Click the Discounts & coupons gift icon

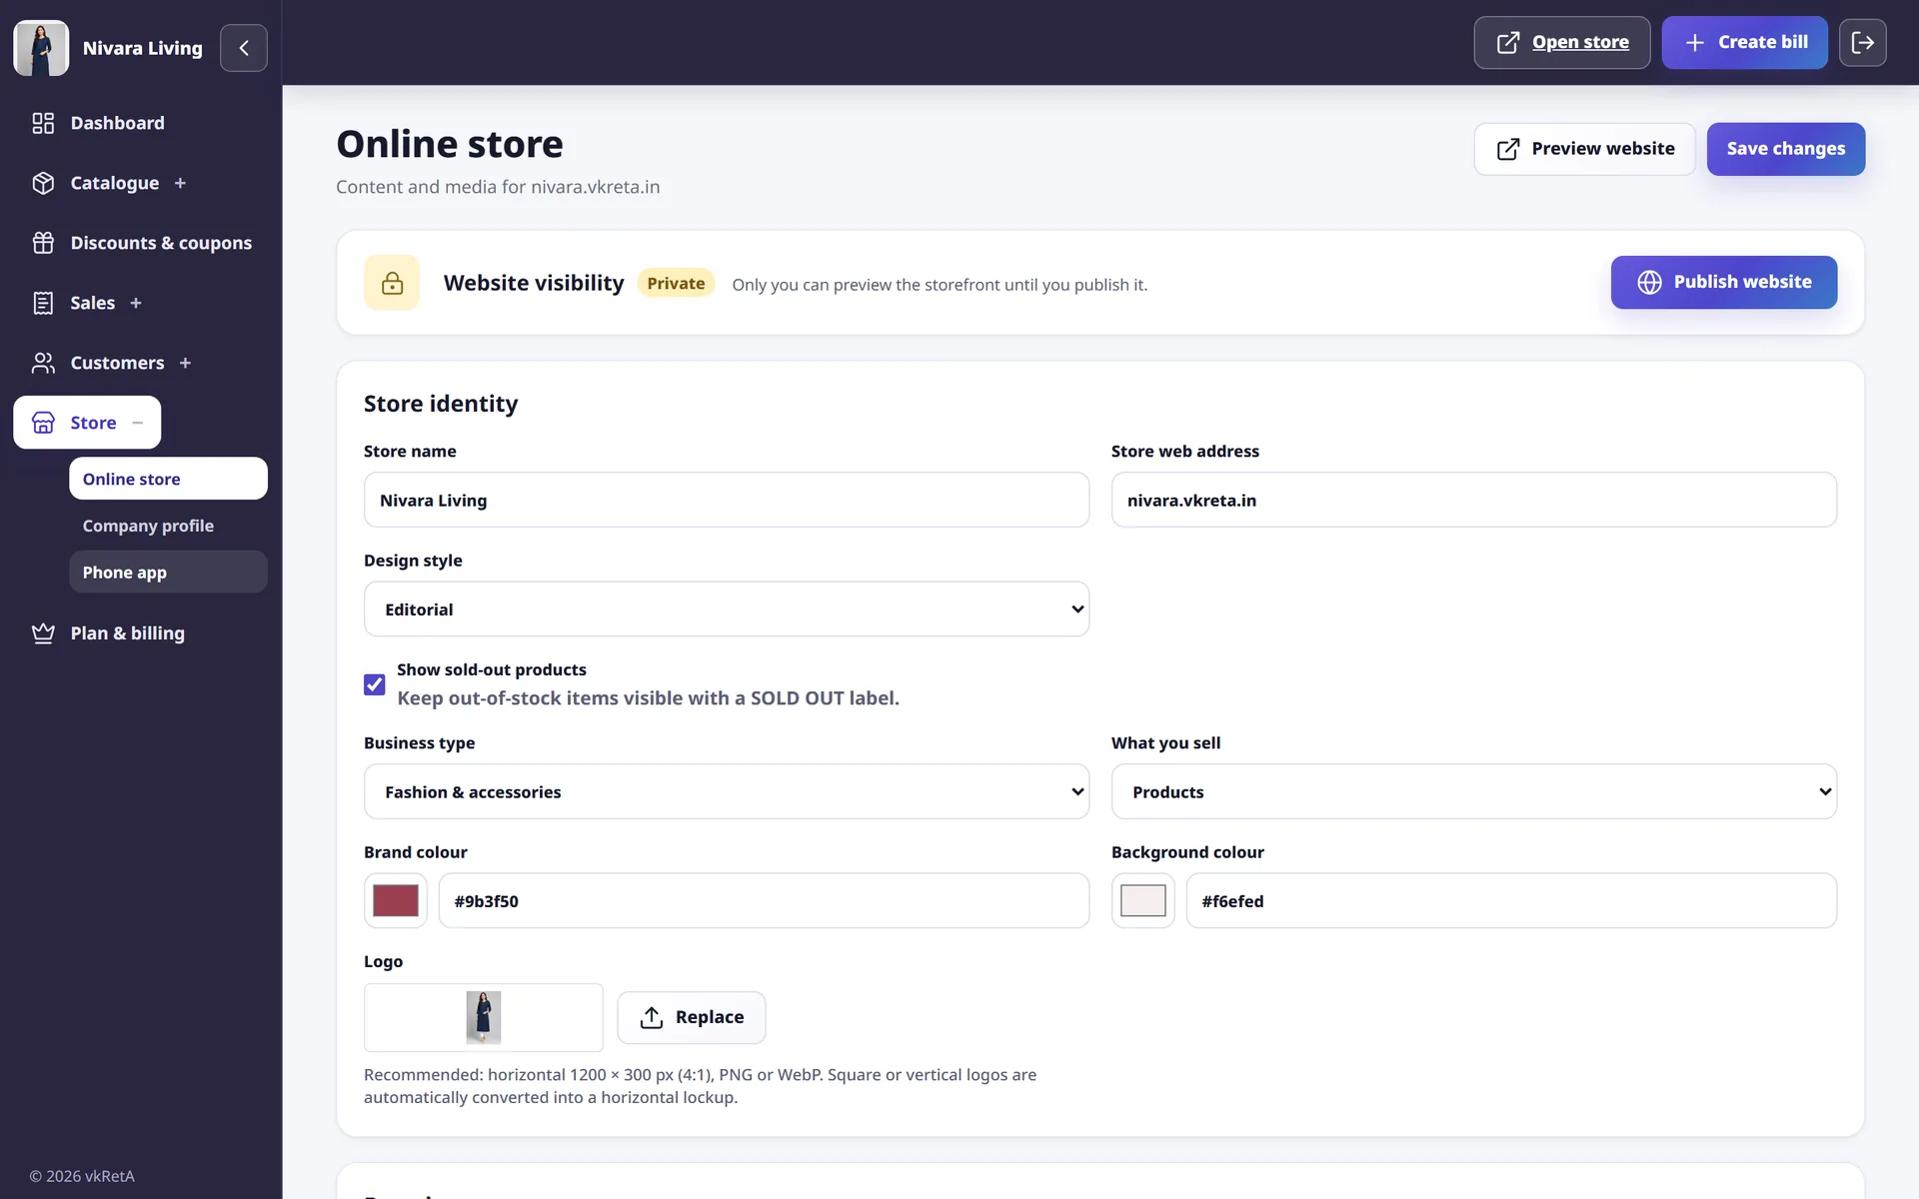coord(43,243)
